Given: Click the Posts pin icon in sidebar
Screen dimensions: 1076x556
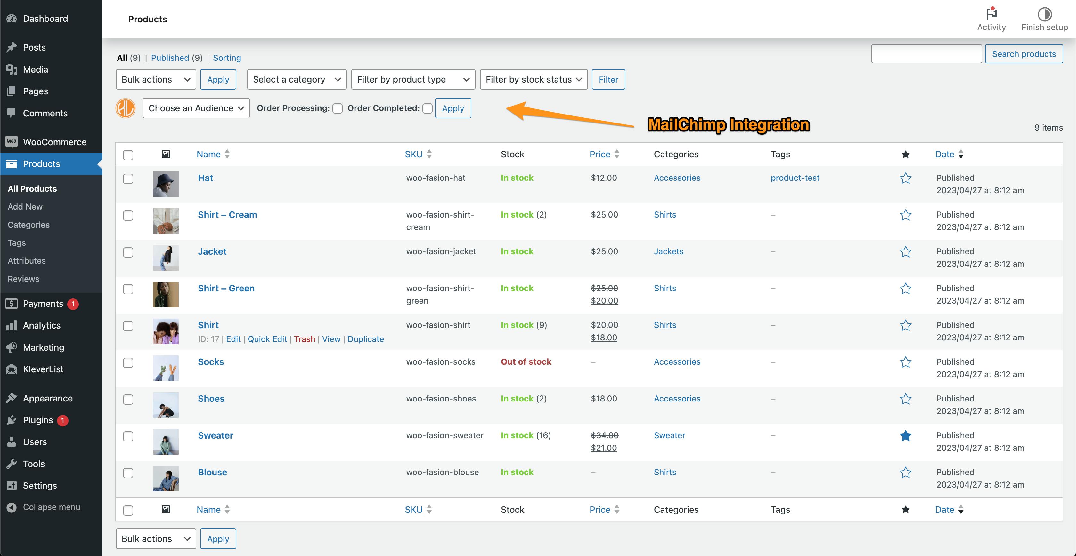Looking at the screenshot, I should click(x=12, y=47).
